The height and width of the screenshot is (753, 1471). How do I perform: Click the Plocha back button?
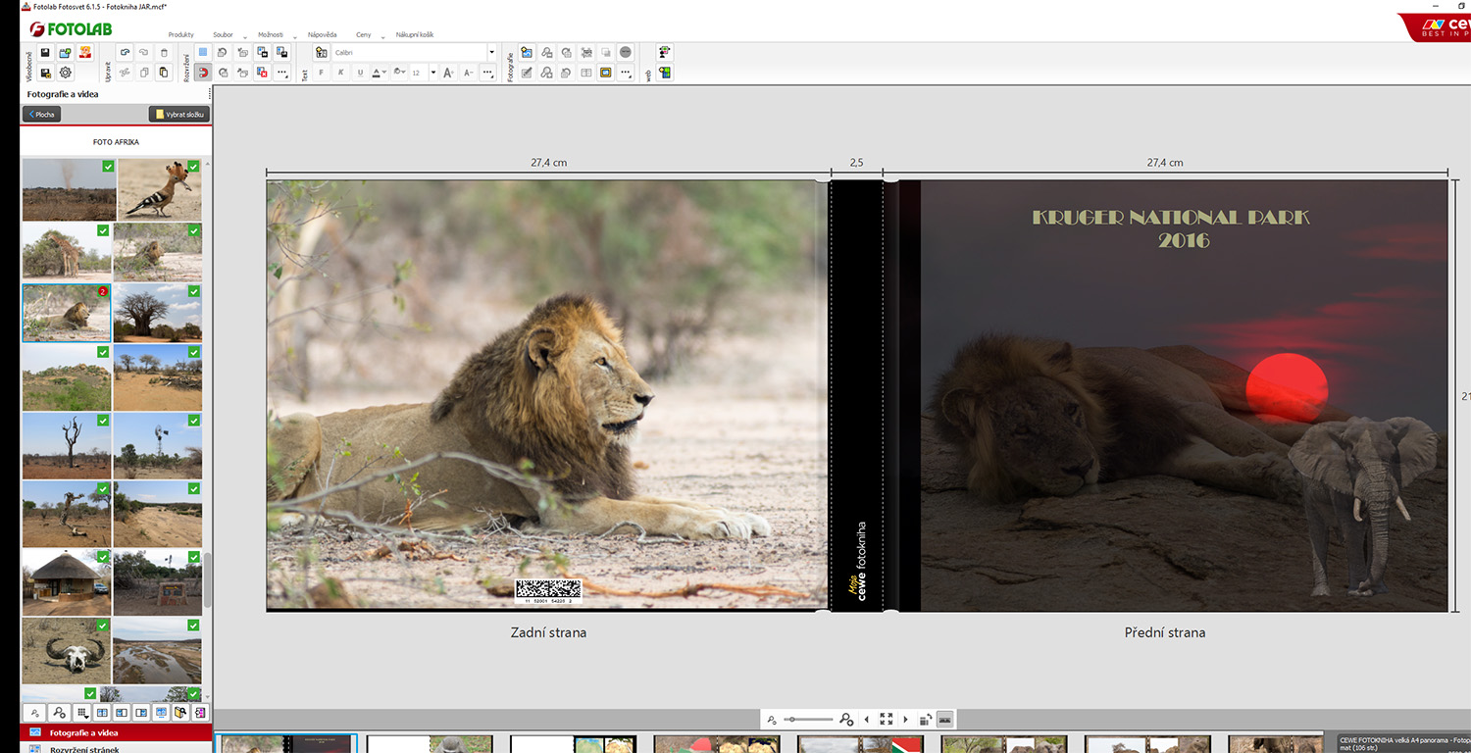(41, 115)
